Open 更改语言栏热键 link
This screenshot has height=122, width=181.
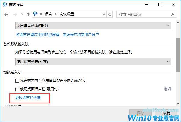tap(28, 98)
